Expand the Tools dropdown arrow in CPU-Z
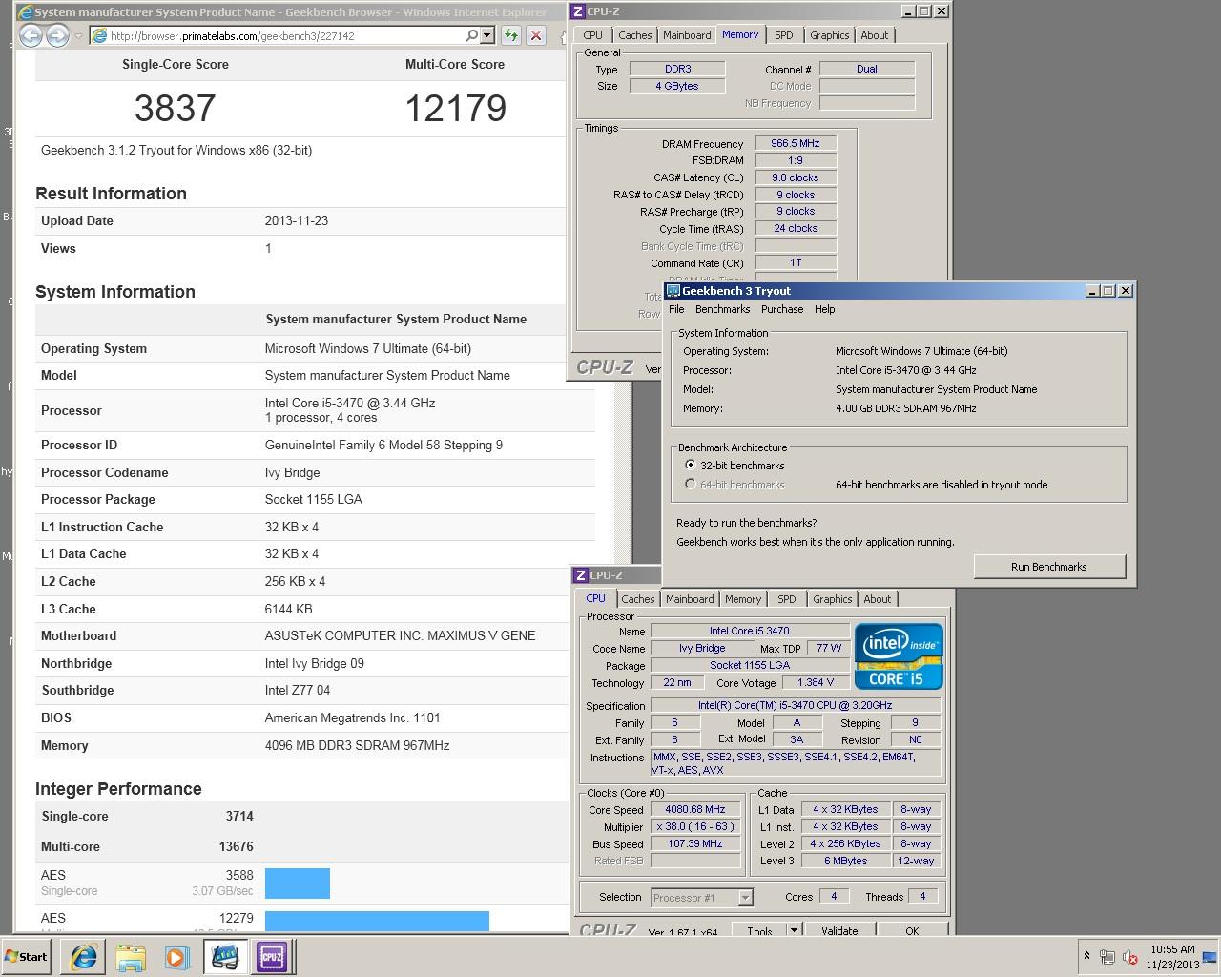Image resolution: width=1221 pixels, height=977 pixels. click(793, 930)
